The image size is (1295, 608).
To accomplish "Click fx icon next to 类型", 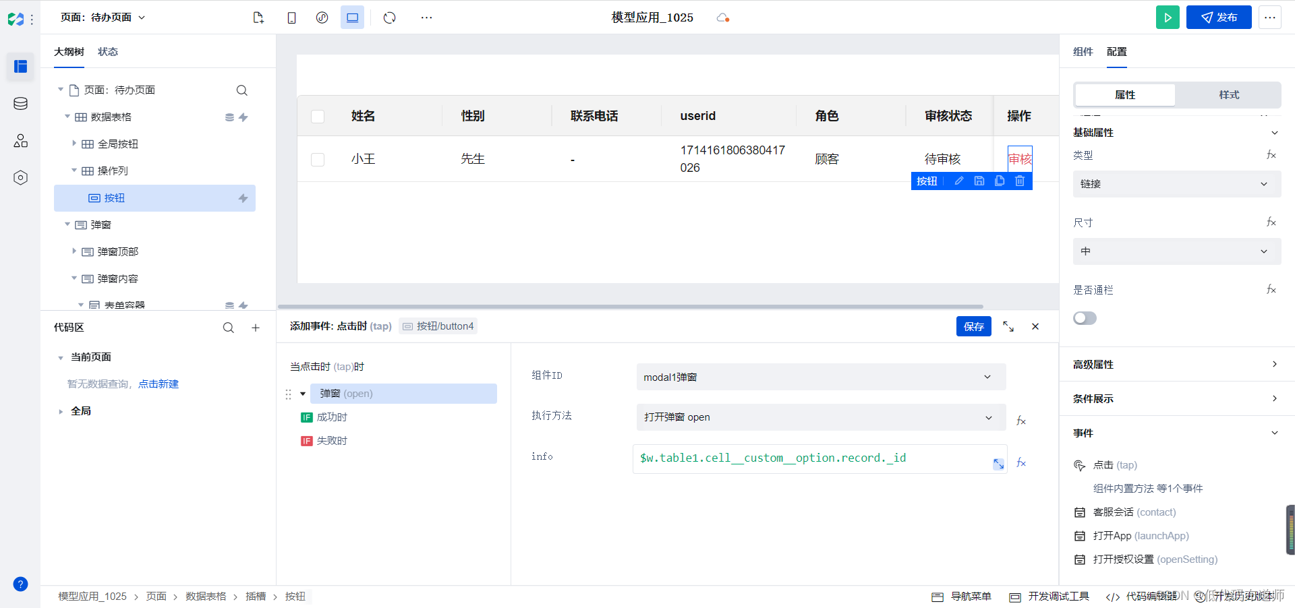I will coord(1271,155).
